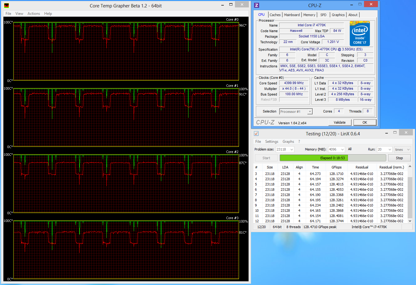Expand the Run count dropdown
Image resolution: width=416 pixels, height=285 pixels.
pyautogui.click(x=389, y=150)
